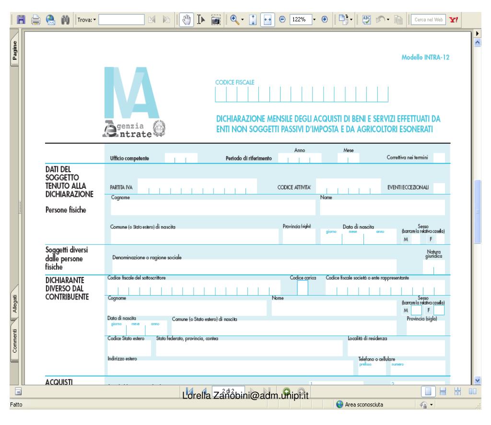This screenshot has width=491, height=425.
Task: Select the Zoom In magnifier tool
Action: (234, 19)
